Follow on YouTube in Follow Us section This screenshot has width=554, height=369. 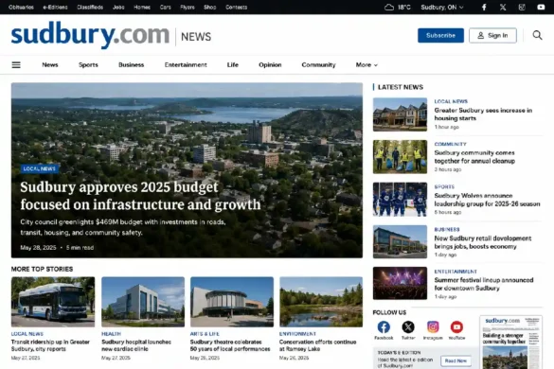[x=456, y=327]
